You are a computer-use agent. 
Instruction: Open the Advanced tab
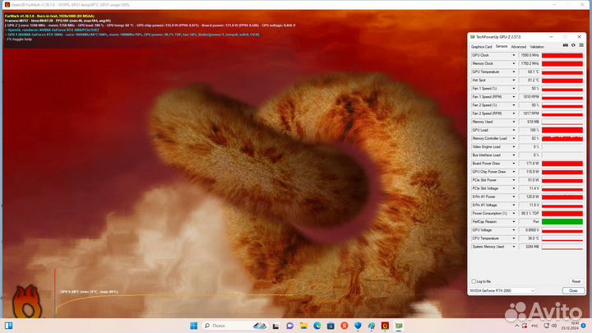click(518, 47)
